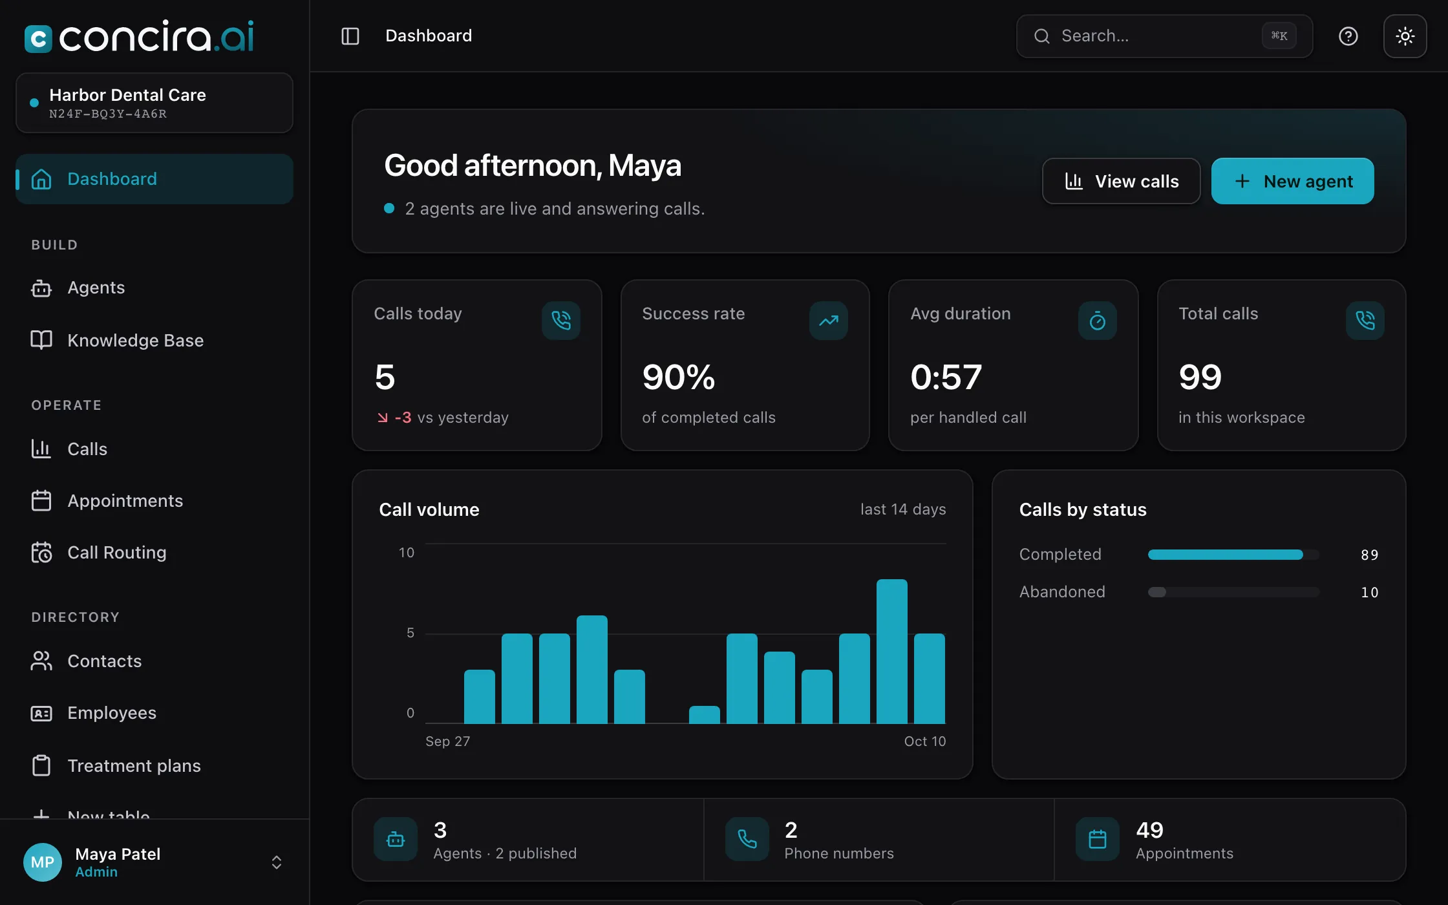Expand the Maya Patel account menu chevron
1448x905 pixels.
click(x=277, y=862)
